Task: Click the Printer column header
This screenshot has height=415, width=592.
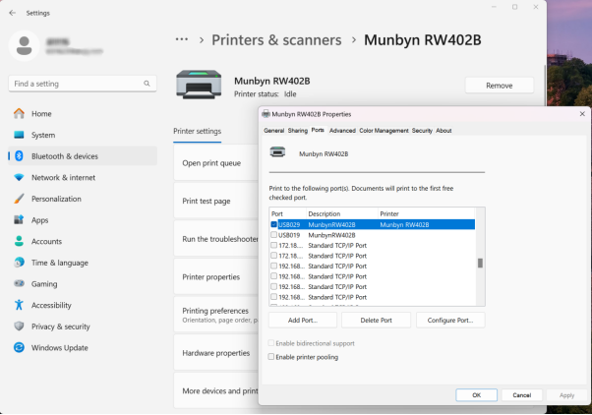Action: pyautogui.click(x=426, y=213)
